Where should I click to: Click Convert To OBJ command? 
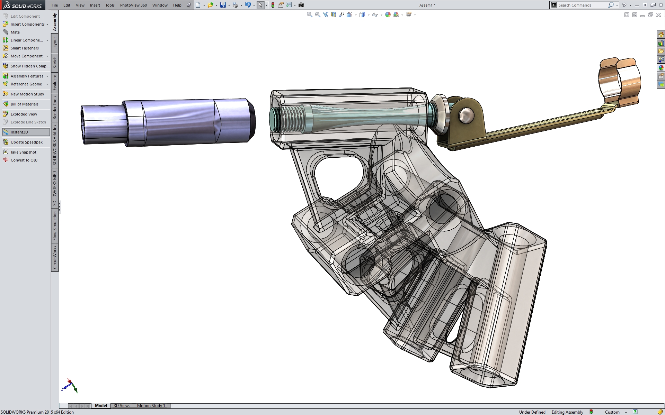pyautogui.click(x=24, y=160)
